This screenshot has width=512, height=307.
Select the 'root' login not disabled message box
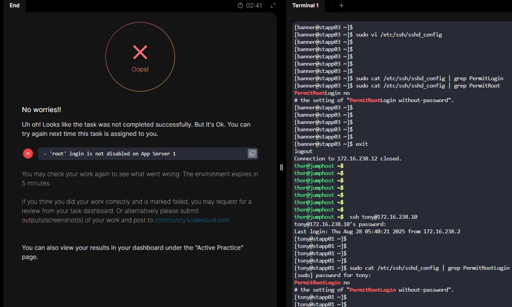tap(142, 153)
